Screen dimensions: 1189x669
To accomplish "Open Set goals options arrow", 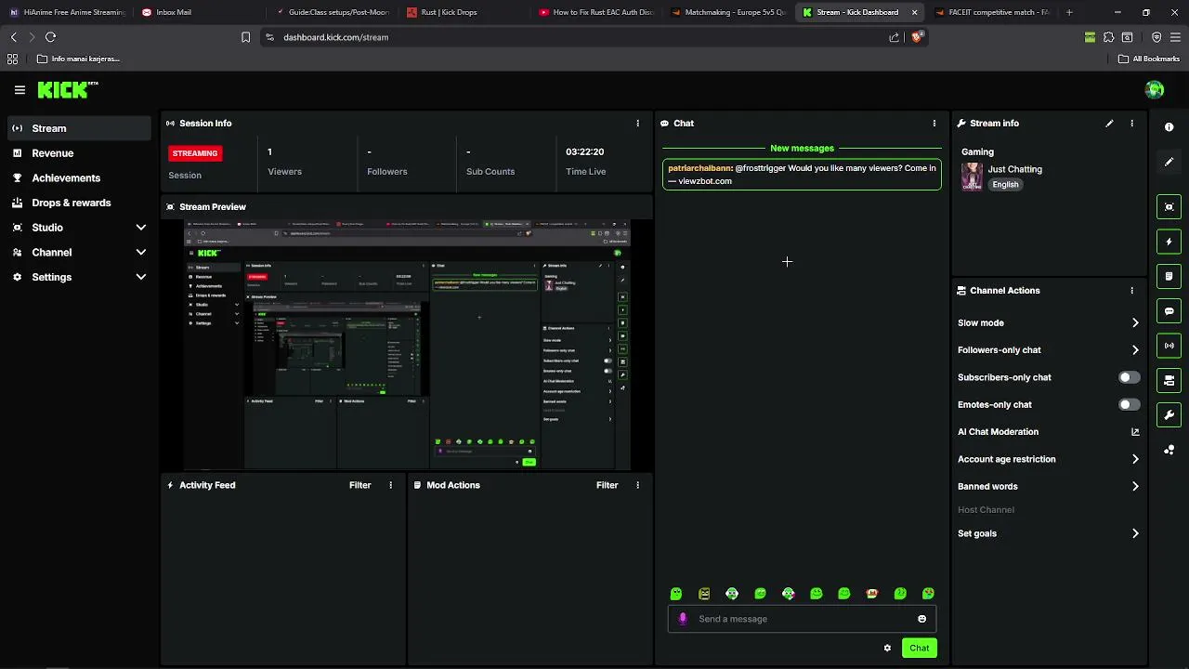I will [x=1135, y=533].
